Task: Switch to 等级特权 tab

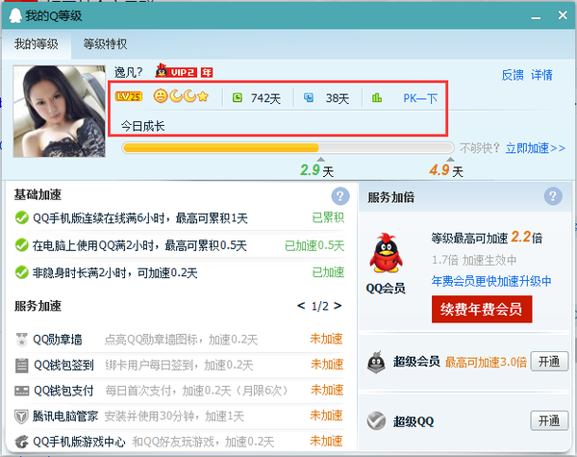Action: pos(105,44)
